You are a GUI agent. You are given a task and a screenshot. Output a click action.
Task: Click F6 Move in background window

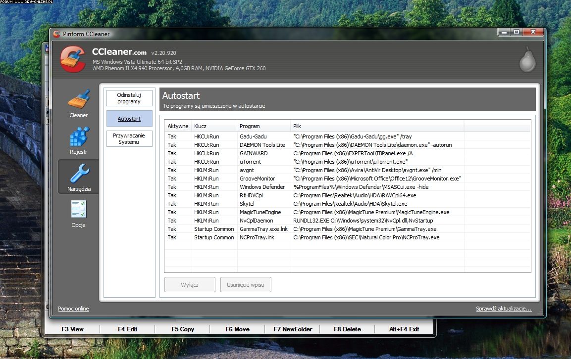[x=237, y=329]
